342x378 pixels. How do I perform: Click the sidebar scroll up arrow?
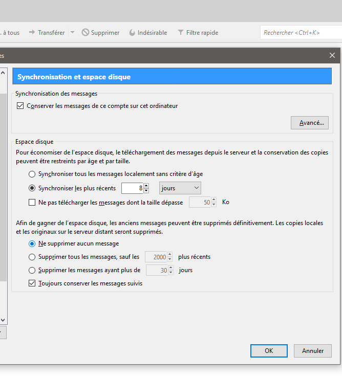tap(3, 73)
